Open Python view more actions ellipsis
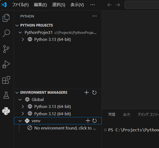 [x=95, y=16]
